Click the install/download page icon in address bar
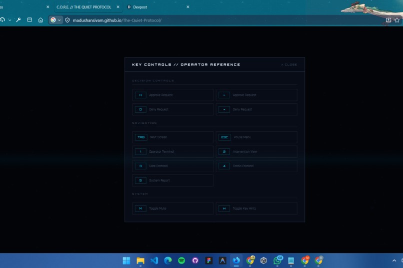This screenshot has height=268, width=403. pos(388,20)
